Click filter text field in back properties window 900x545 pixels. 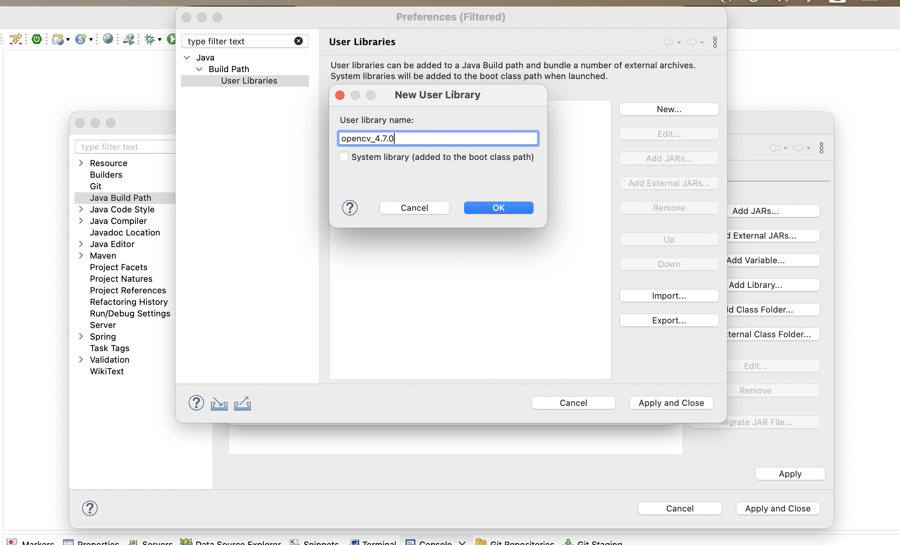coord(125,147)
